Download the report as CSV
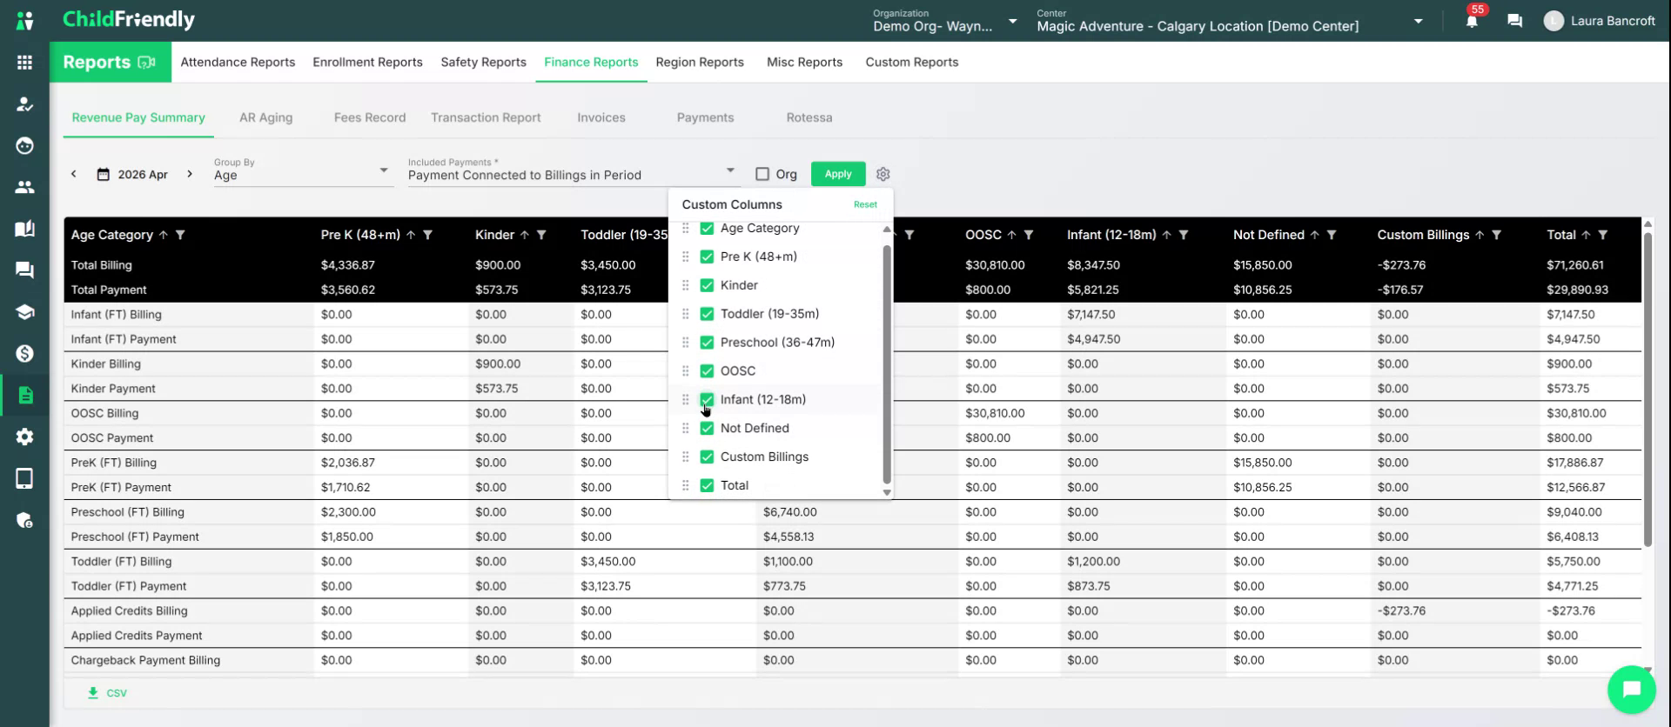 pyautogui.click(x=107, y=693)
